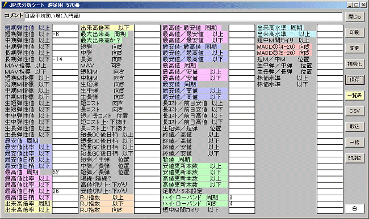Click the 安値切り上・下がり label
This screenshot has width=369, height=219.
click(104, 191)
